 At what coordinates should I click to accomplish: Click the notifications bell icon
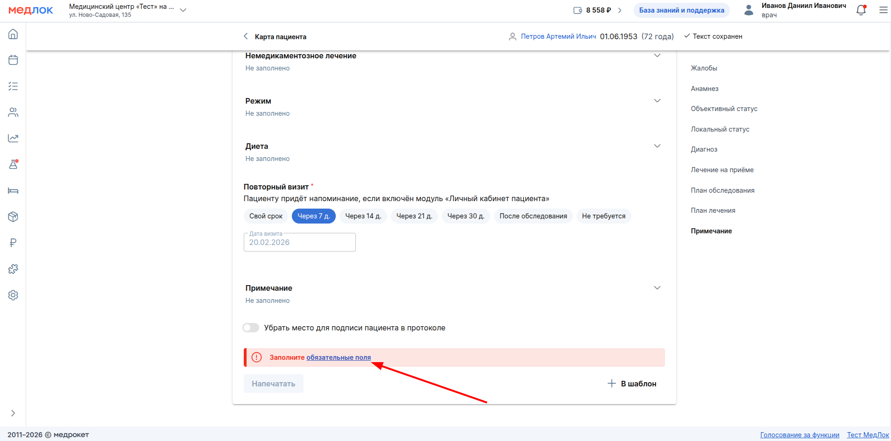click(861, 10)
